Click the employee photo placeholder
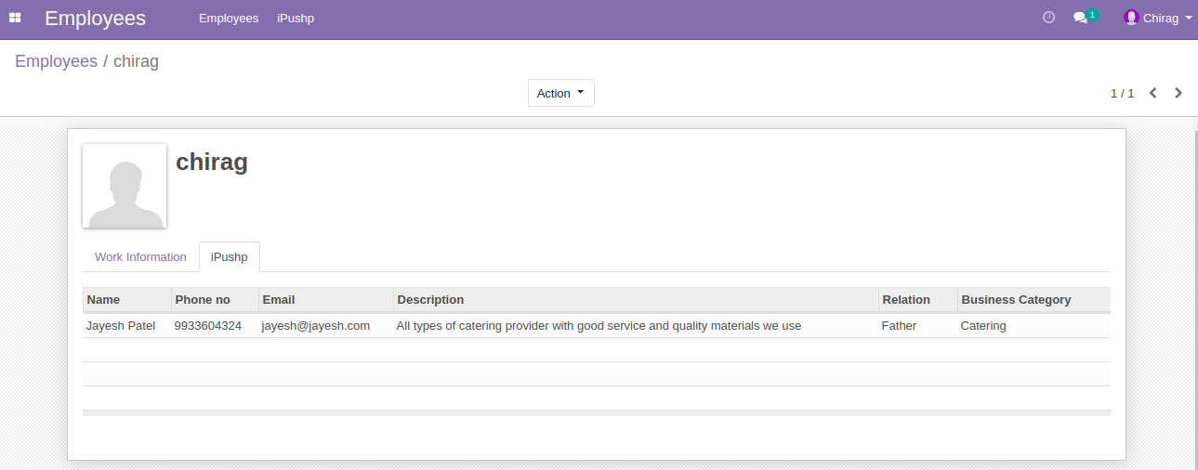This screenshot has width=1198, height=470. point(125,186)
